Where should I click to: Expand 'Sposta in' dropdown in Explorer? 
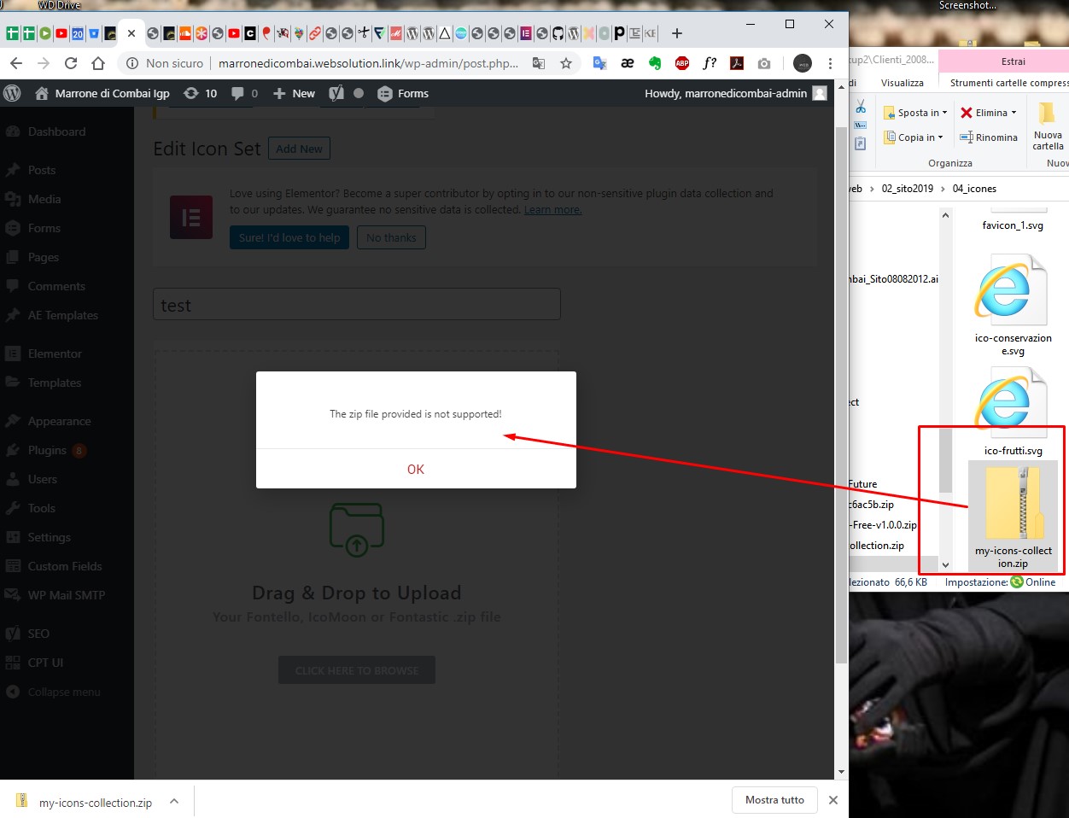(x=944, y=113)
